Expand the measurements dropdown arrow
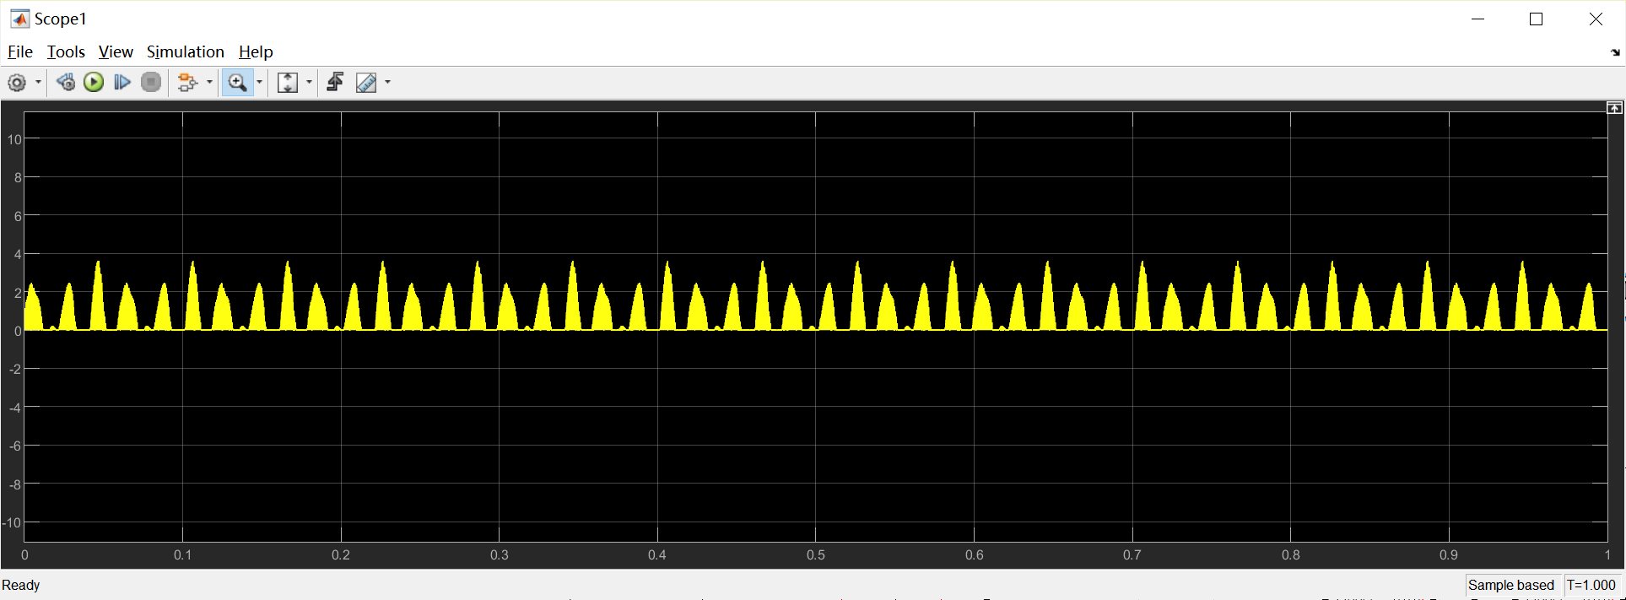 [x=388, y=83]
